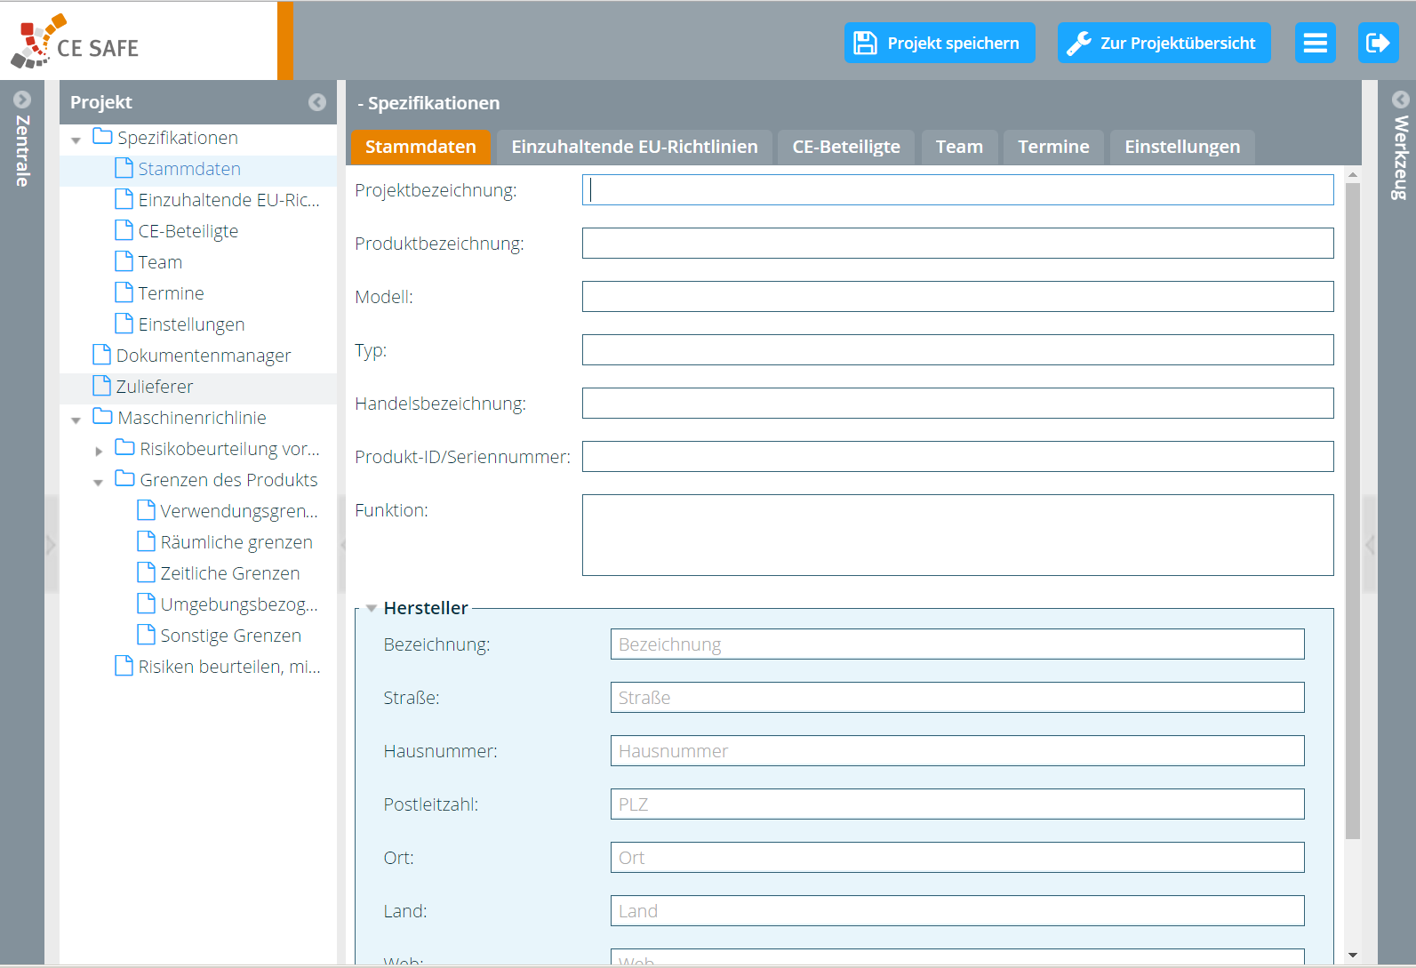Click the Produkt-ID/Seriennummer input field
Screen dimensions: 1416x968
[957, 456]
